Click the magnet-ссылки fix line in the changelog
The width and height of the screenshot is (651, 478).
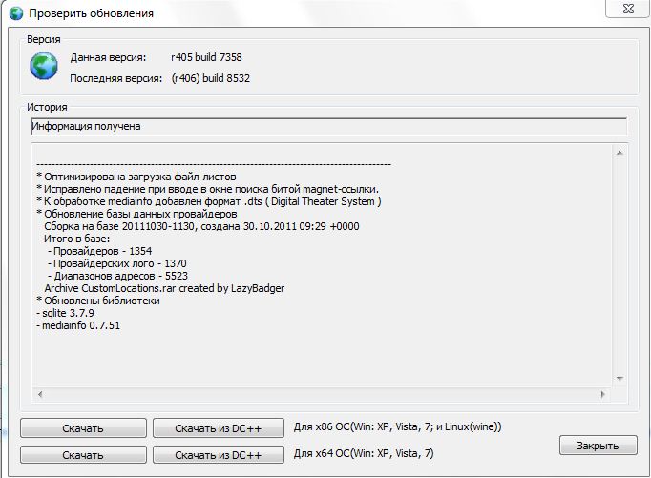(207, 189)
